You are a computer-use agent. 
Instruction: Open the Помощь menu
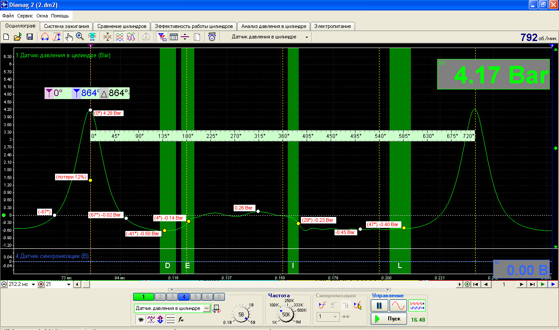tap(60, 16)
